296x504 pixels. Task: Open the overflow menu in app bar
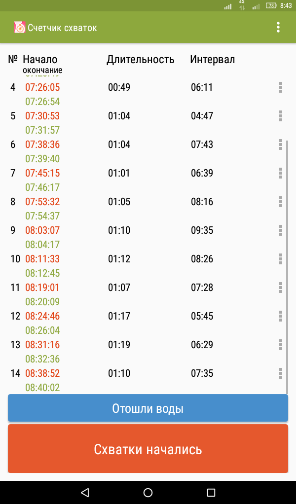coord(278,27)
